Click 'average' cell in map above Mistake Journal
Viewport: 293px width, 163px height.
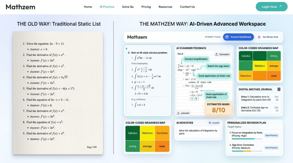click(x=274, y=66)
